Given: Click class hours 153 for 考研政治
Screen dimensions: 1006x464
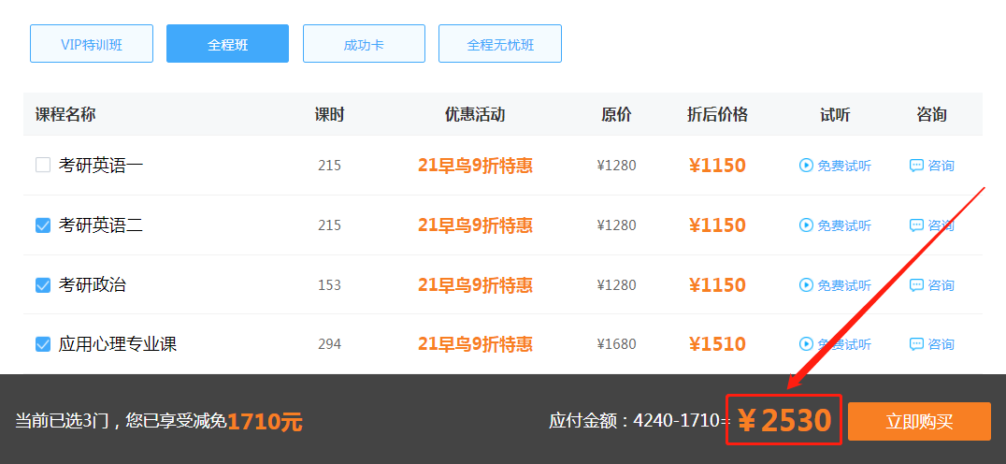Looking at the screenshot, I should (x=329, y=285).
